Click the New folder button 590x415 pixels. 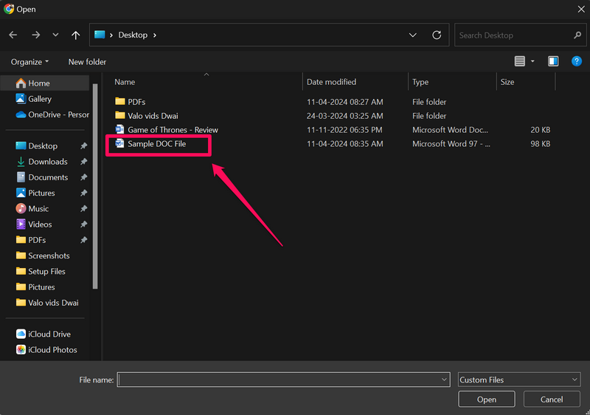click(x=87, y=62)
